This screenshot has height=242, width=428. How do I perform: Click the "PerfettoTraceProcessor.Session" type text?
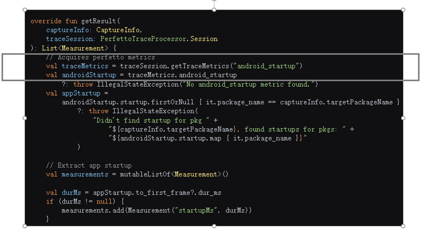tap(159, 39)
